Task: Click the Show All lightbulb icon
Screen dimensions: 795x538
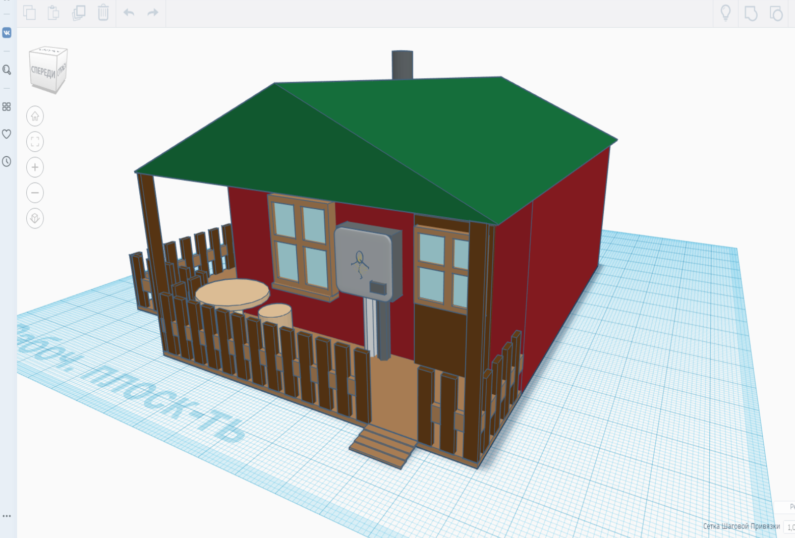Action: [725, 13]
